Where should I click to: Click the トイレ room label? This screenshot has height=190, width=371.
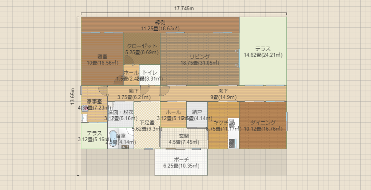pyautogui.click(x=150, y=73)
